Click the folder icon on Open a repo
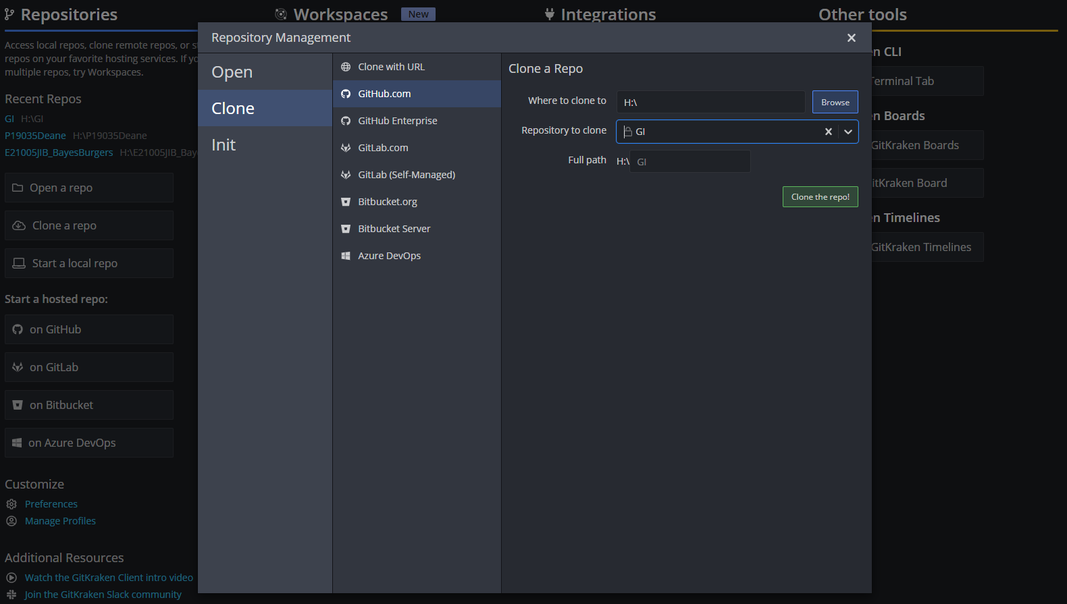Image resolution: width=1067 pixels, height=604 pixels. (18, 188)
